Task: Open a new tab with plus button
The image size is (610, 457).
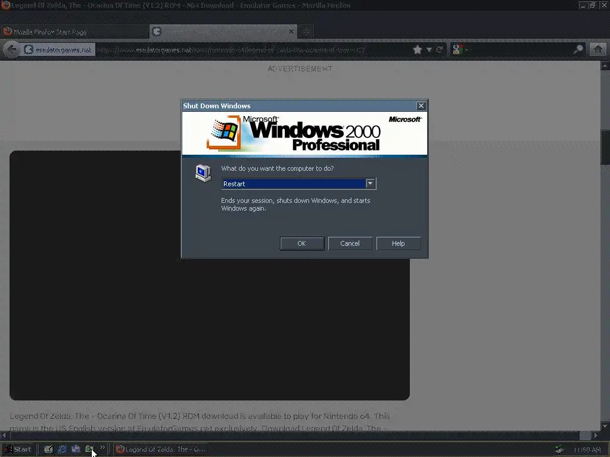Action: tap(306, 32)
